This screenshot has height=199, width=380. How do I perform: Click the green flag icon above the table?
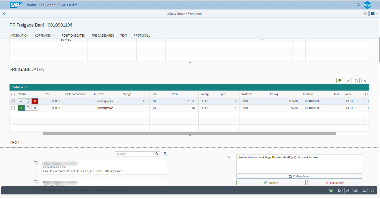(339, 81)
